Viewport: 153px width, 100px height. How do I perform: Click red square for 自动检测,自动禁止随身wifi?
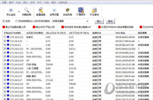(x=62, y=27)
